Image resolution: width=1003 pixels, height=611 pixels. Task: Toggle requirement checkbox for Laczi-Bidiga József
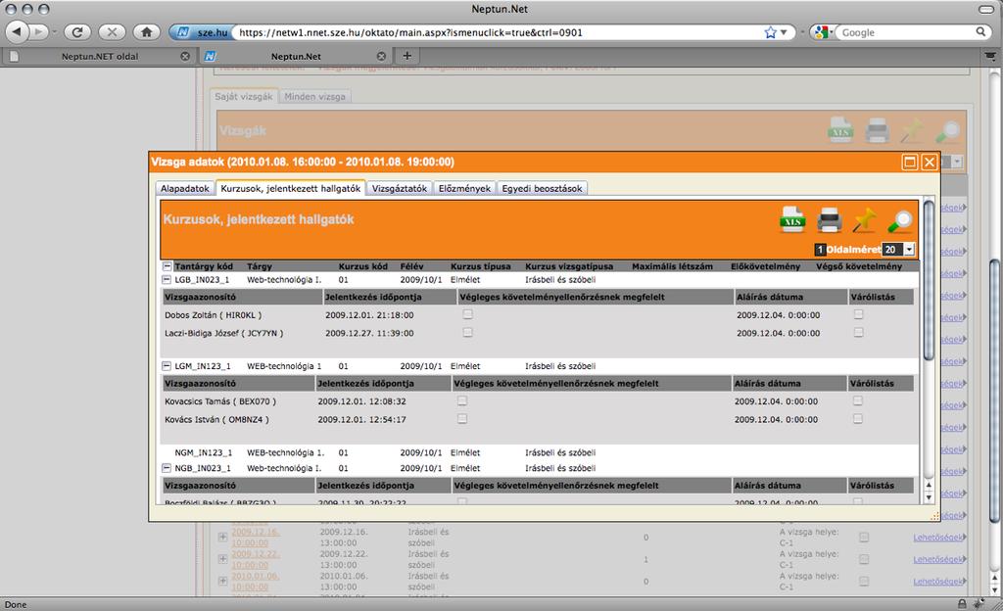pos(467,332)
